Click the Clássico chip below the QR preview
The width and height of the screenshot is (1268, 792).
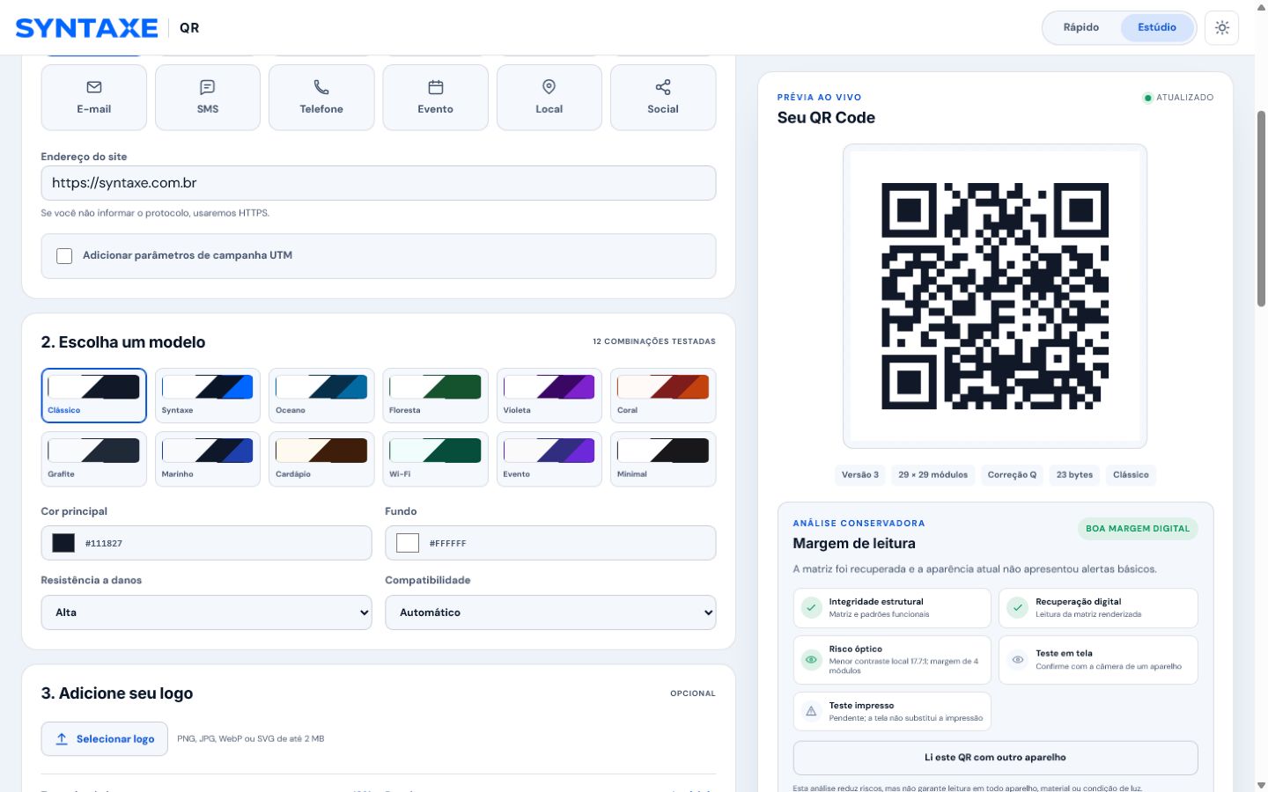point(1131,475)
